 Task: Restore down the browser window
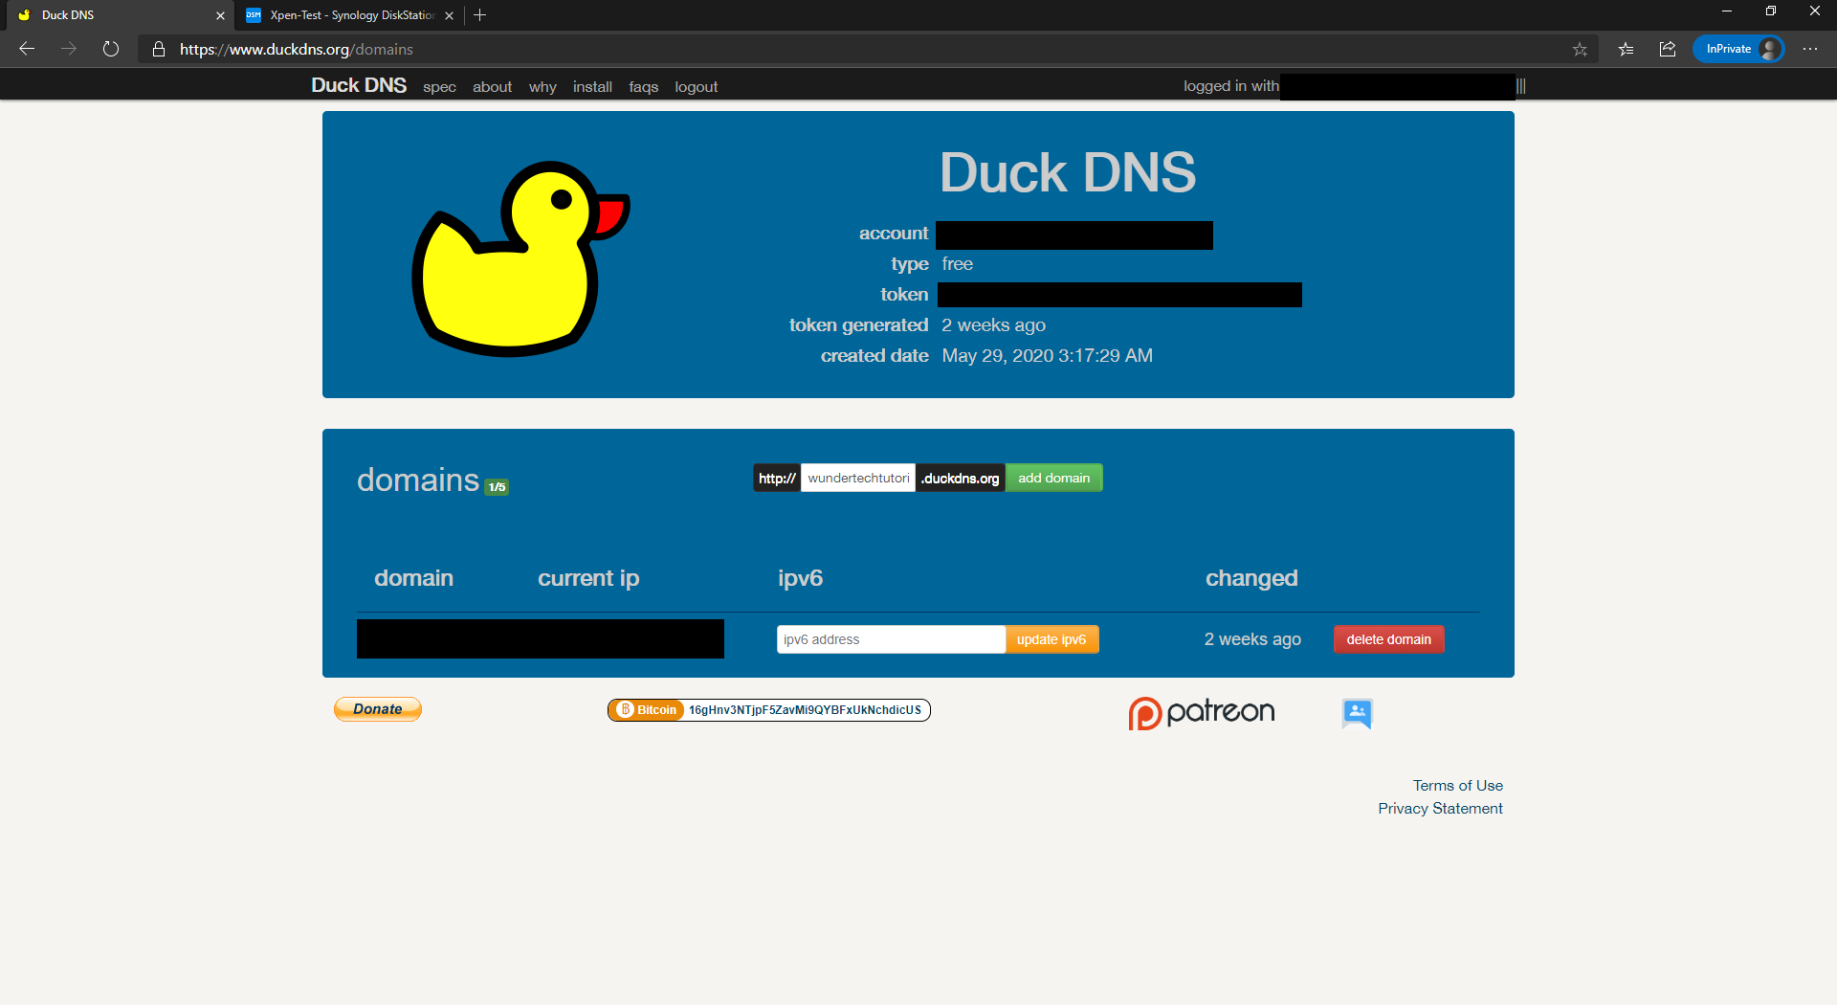click(1771, 11)
